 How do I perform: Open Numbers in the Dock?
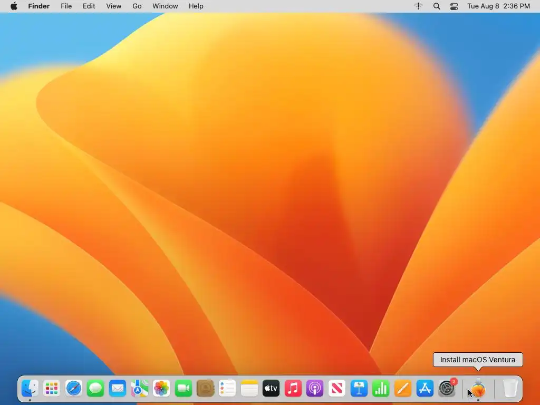(x=381, y=389)
